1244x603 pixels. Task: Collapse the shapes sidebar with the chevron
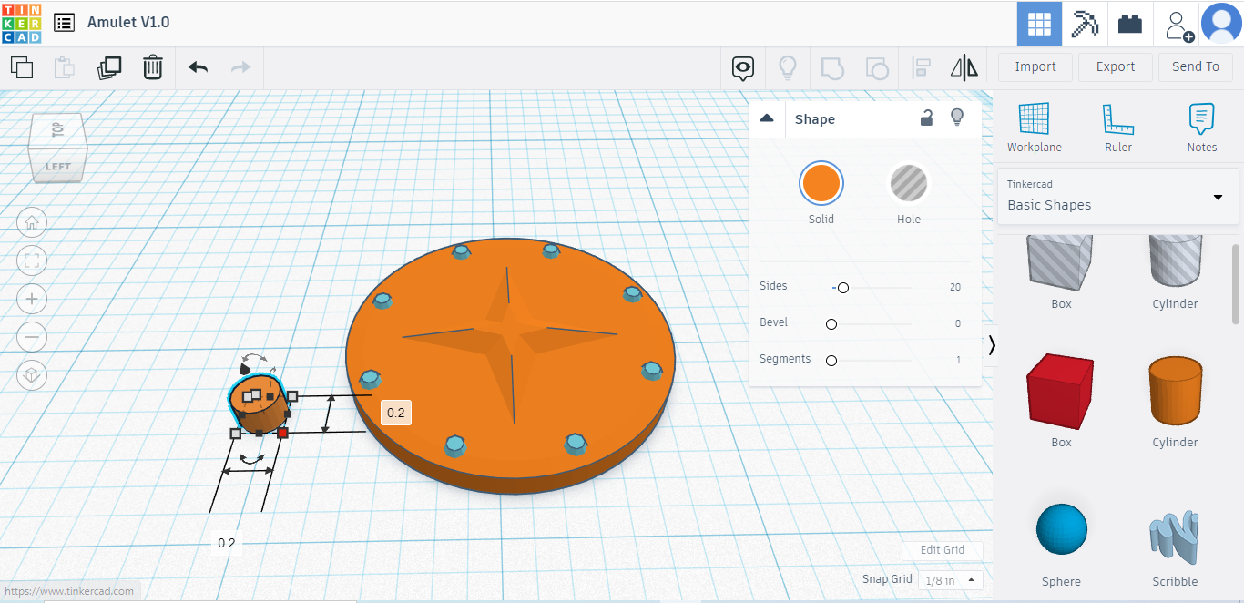992,344
